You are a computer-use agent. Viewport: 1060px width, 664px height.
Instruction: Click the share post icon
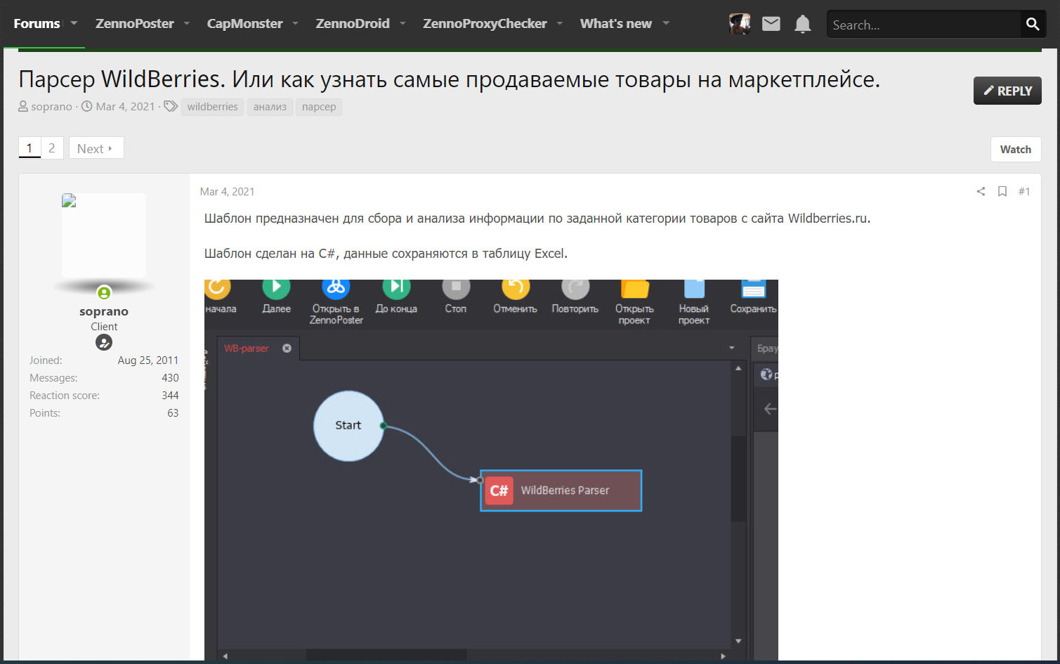(x=981, y=191)
